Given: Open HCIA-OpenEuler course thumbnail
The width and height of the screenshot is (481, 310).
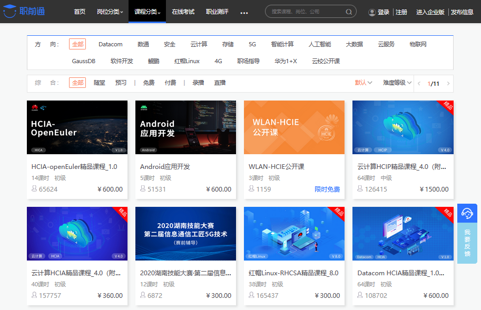Looking at the screenshot, I should tap(77, 127).
